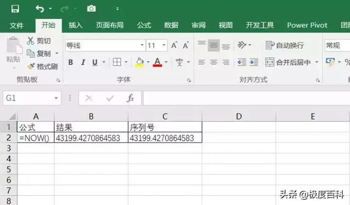Open the font settings dialog launcher

189,80
